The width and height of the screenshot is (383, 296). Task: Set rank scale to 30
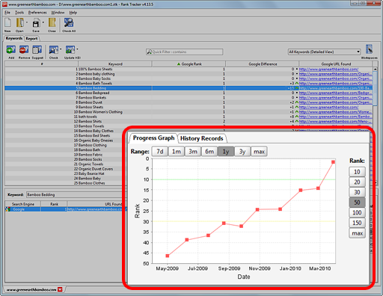[x=357, y=192]
